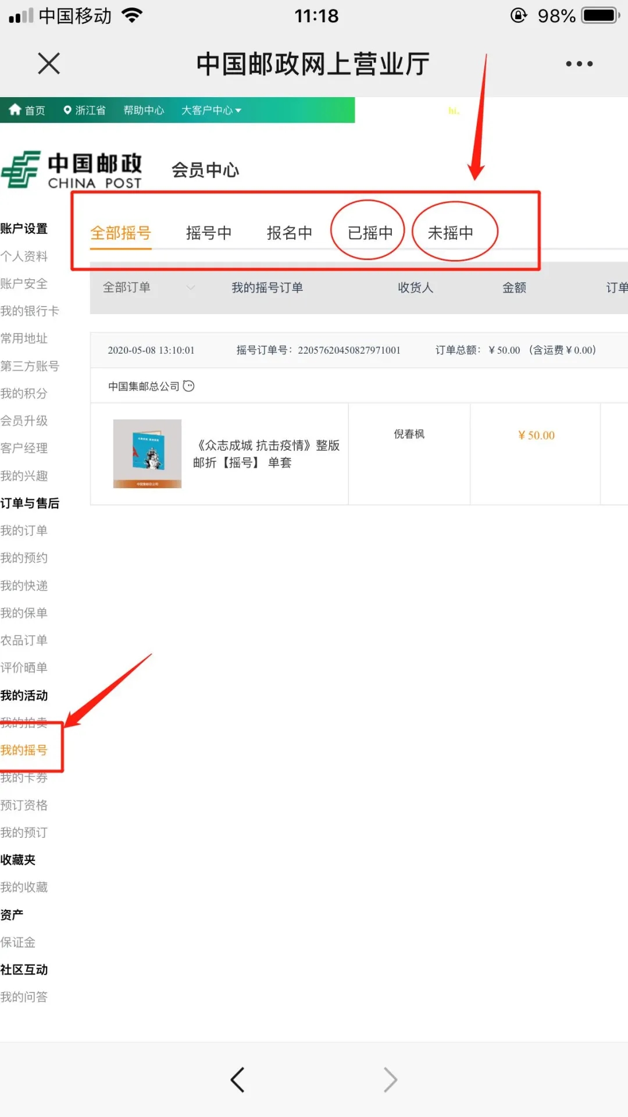This screenshot has height=1117, width=628.
Task: Go forward with the browser forward arrow
Action: click(391, 1080)
